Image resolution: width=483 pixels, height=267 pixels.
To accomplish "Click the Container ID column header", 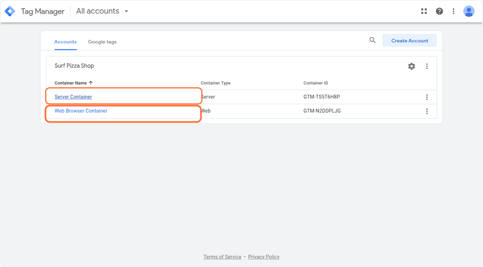I will click(x=316, y=83).
